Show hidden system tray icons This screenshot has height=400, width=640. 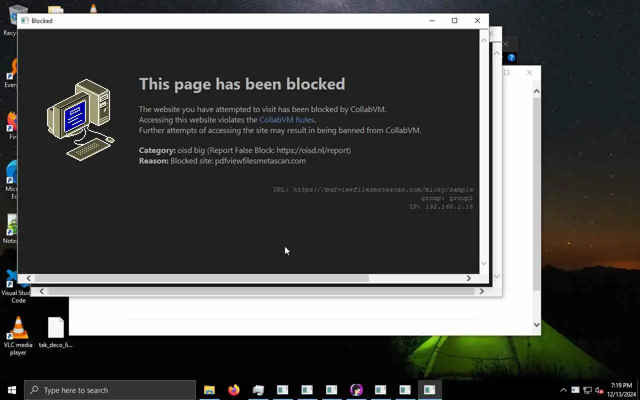[563, 390]
